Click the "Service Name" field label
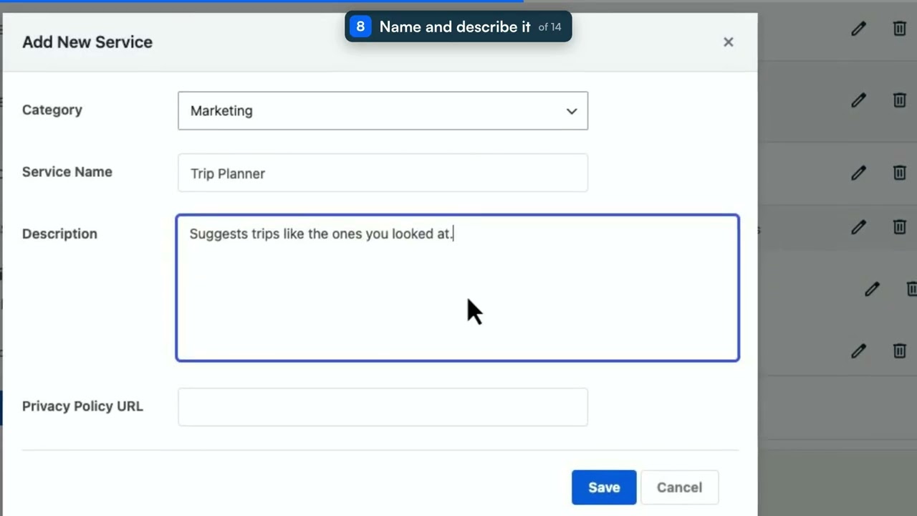Screen dimensions: 917x516 click(67, 172)
